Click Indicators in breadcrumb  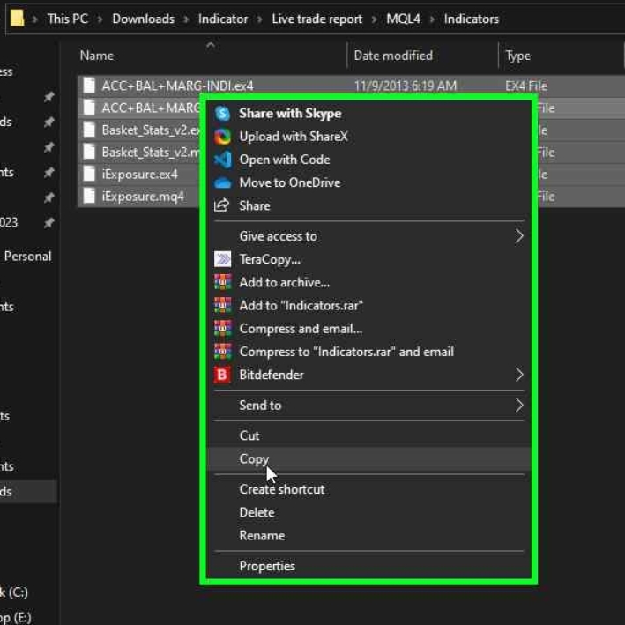(x=471, y=19)
